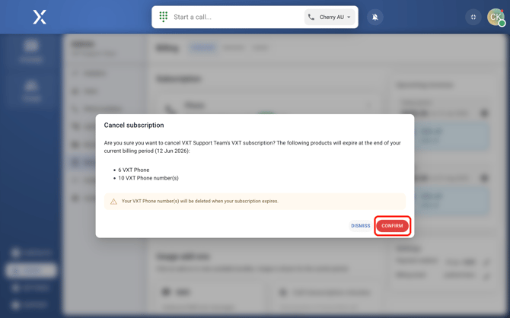
Task: Open the CK profile avatar menu
Action: point(495,17)
